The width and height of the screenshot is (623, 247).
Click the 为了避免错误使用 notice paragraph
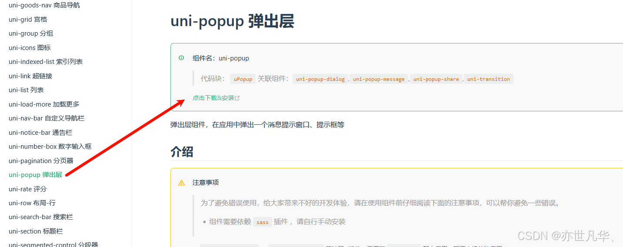(x=380, y=203)
